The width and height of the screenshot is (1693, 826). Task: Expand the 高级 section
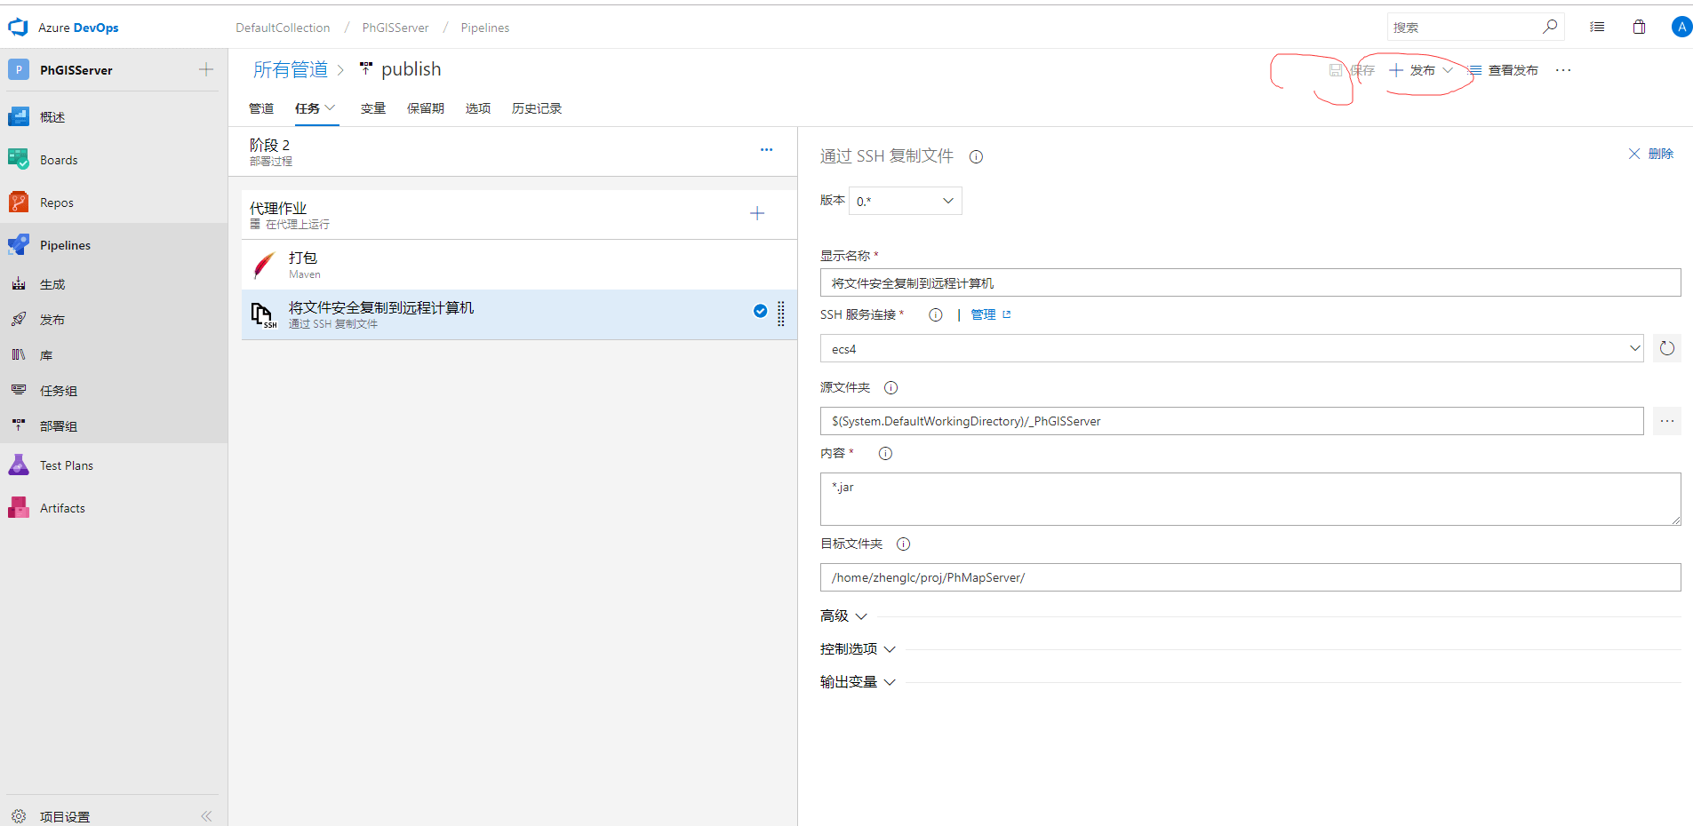click(843, 616)
